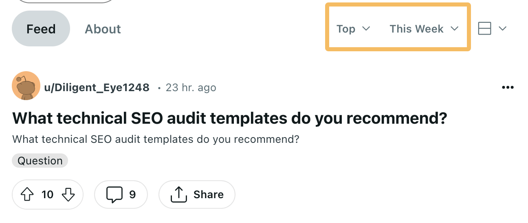The image size is (528, 223).
Task: Open the u/Diligent_Eye1248 profile link
Action: pos(97,87)
